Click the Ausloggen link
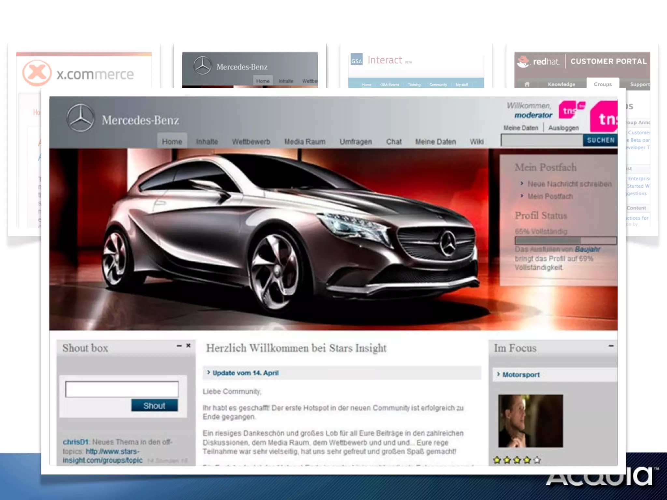Viewport: 667px width, 500px height. pyautogui.click(x=563, y=128)
